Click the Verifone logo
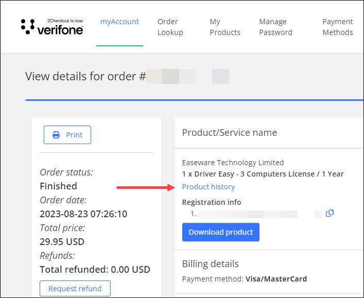 [x=52, y=27]
